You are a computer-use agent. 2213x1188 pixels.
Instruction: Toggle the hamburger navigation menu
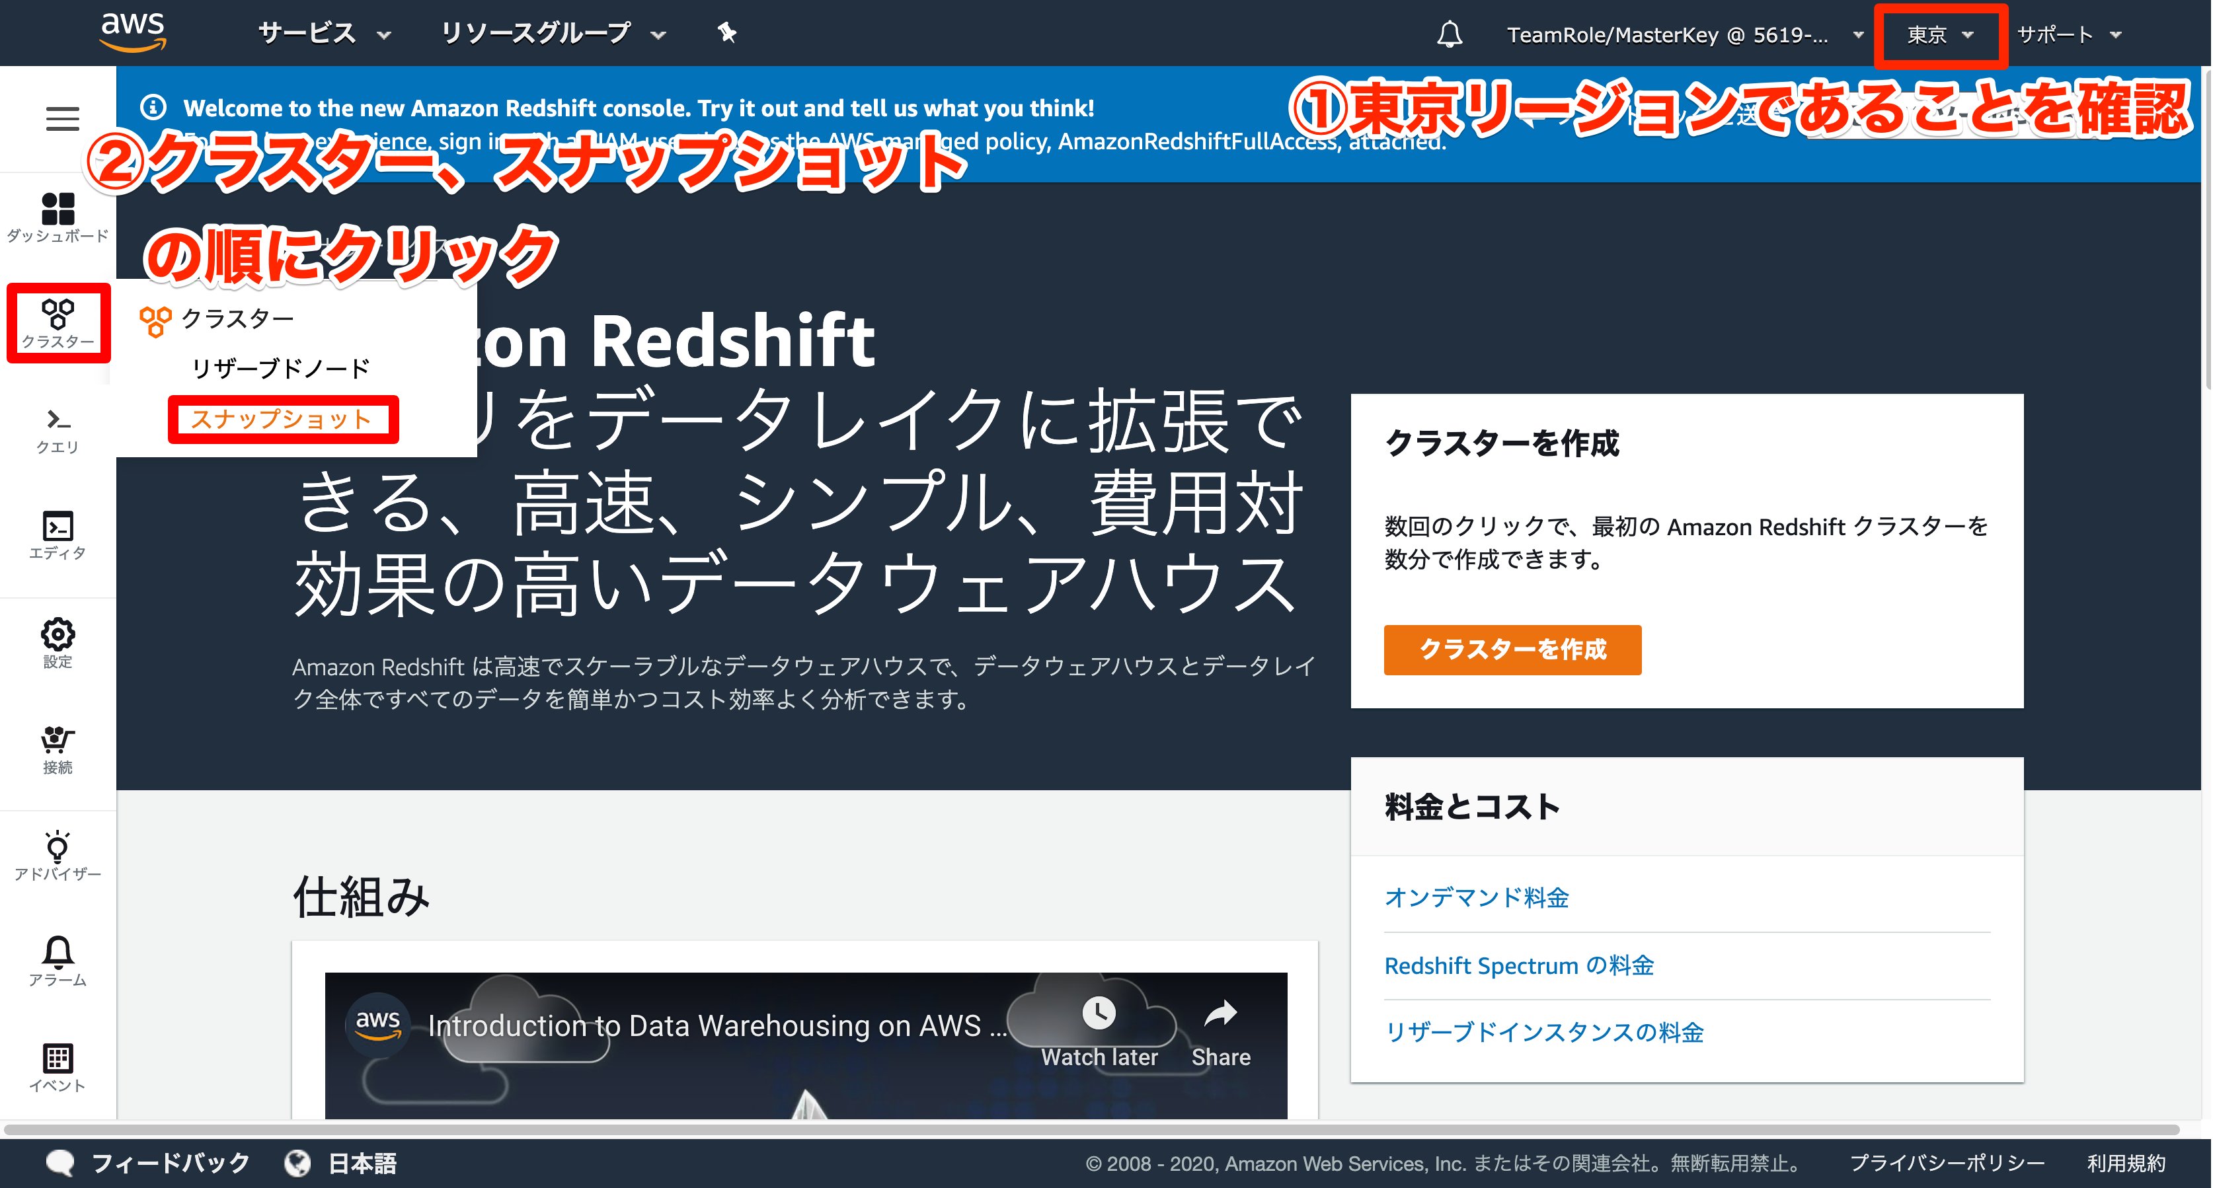pos(62,118)
